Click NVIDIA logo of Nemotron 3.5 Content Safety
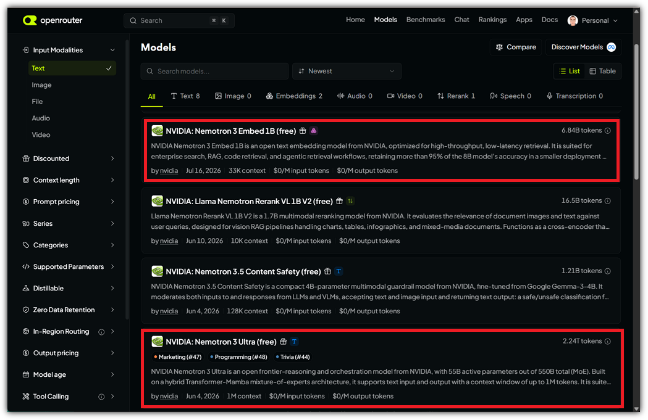The height and width of the screenshot is (420, 648). (157, 271)
